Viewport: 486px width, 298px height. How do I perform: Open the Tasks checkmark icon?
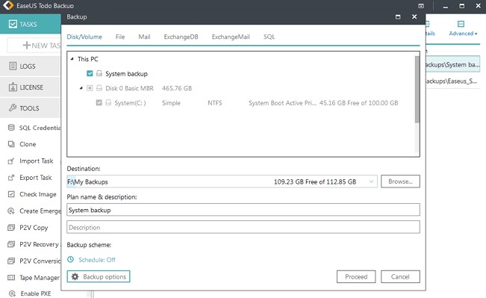(13, 24)
